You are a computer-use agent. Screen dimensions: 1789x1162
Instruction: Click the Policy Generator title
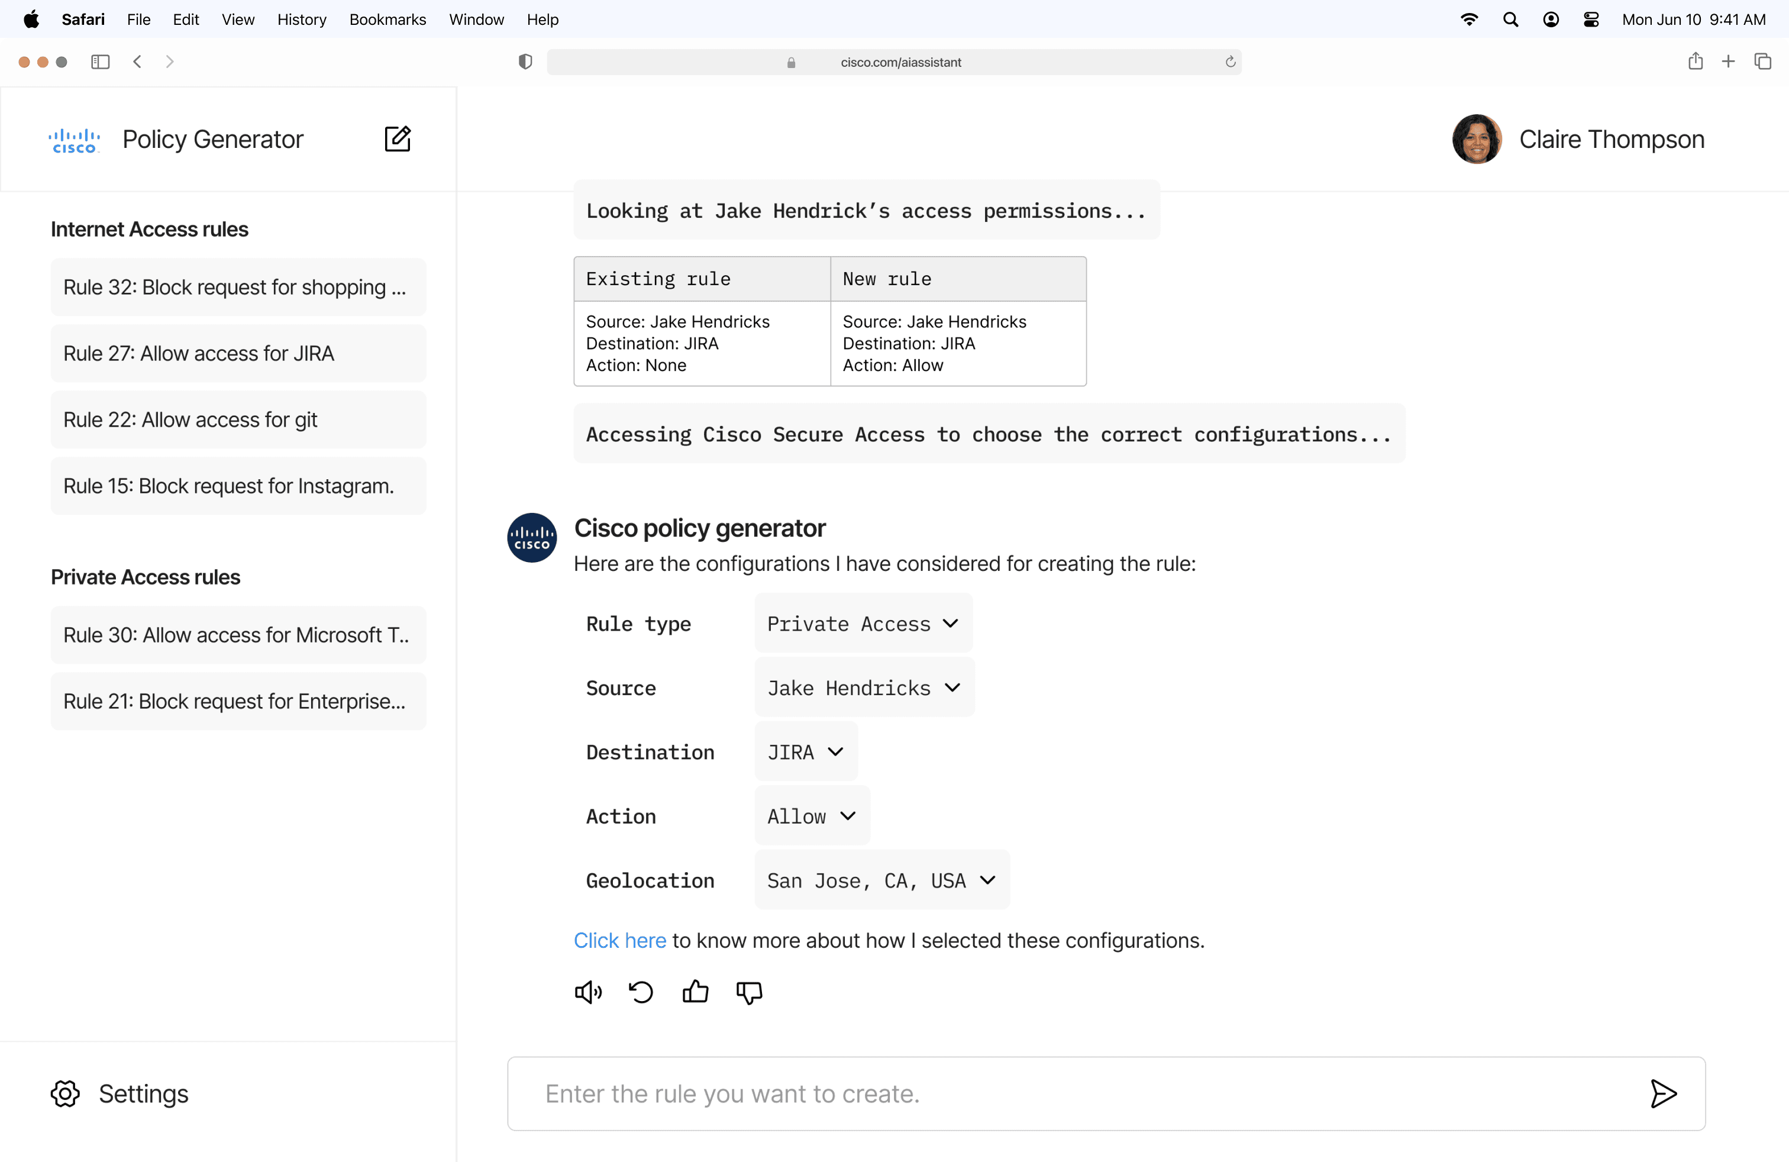213,140
